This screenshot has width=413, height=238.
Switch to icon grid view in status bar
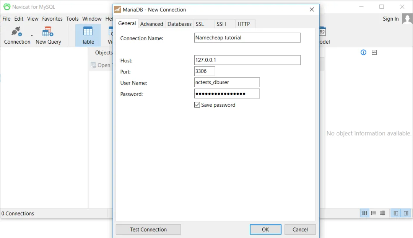point(364,213)
